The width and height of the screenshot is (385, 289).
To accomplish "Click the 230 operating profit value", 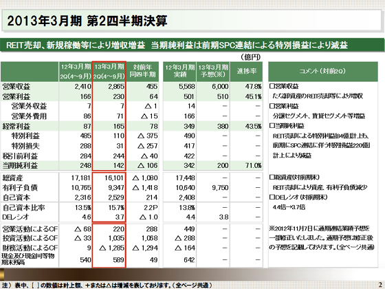I will 118,96.
